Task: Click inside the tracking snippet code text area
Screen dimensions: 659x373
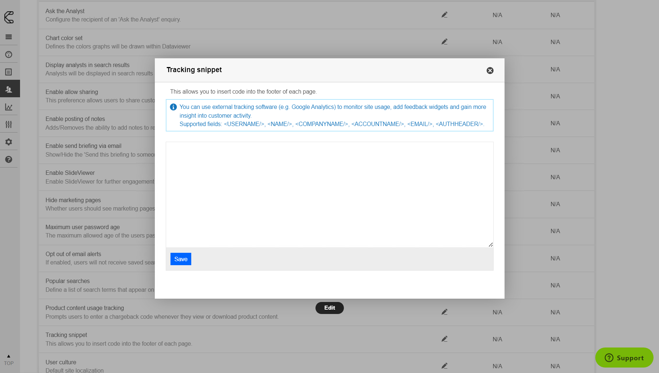Action: (329, 194)
